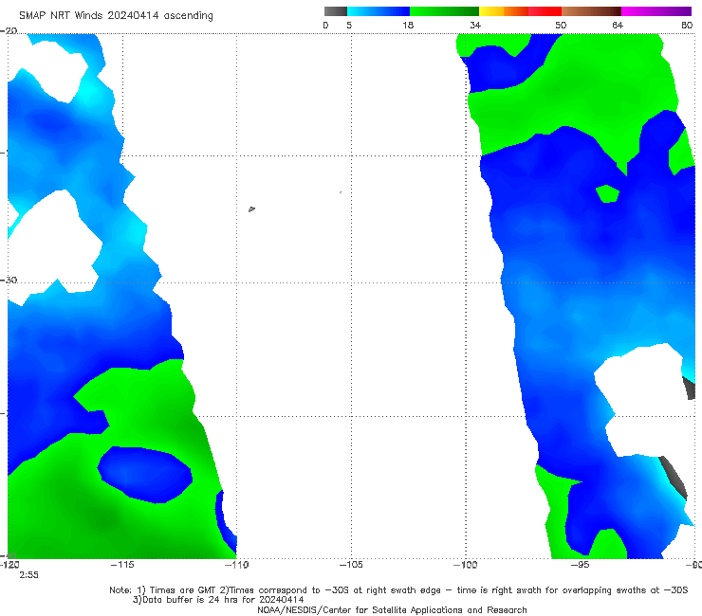The width and height of the screenshot is (702, 616).
Task: Click the colorbar label "5"
Action: [349, 25]
